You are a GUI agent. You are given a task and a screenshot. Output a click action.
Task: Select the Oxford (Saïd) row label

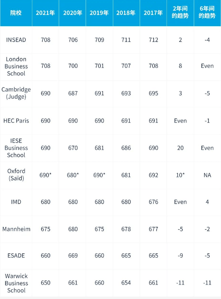point(16,175)
